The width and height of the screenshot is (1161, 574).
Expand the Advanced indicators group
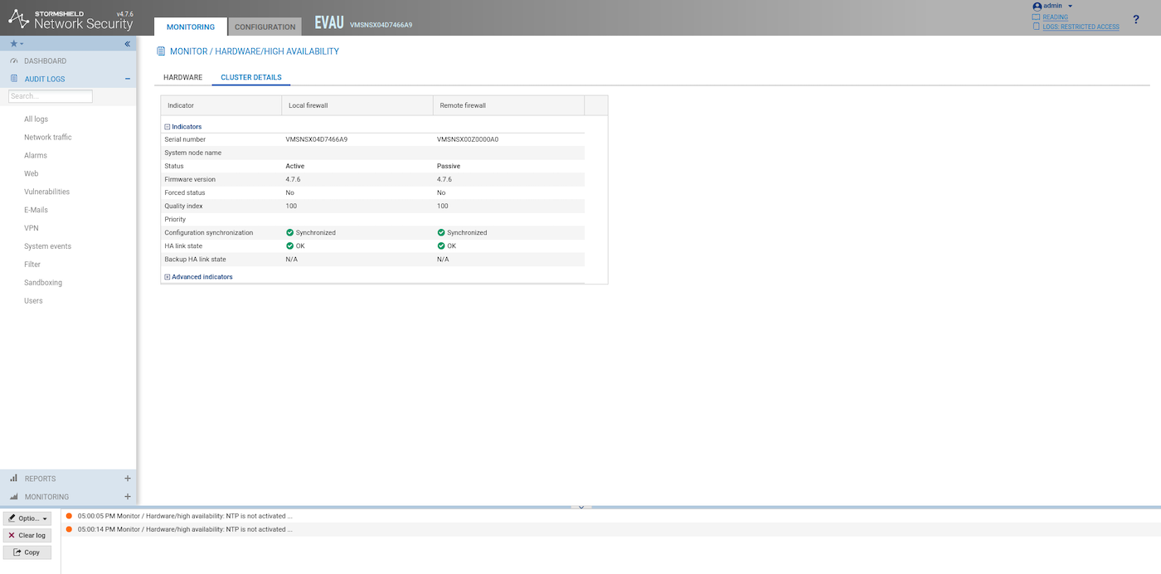168,277
